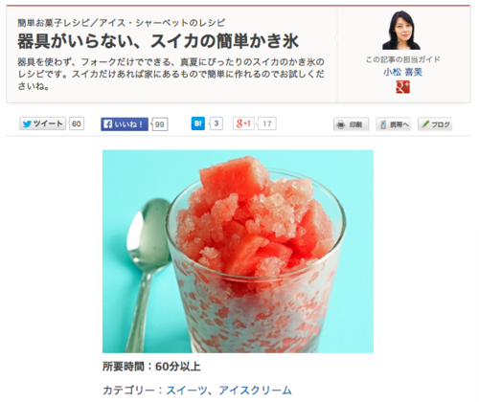Open the red Google+ icon under the author

(x=402, y=87)
